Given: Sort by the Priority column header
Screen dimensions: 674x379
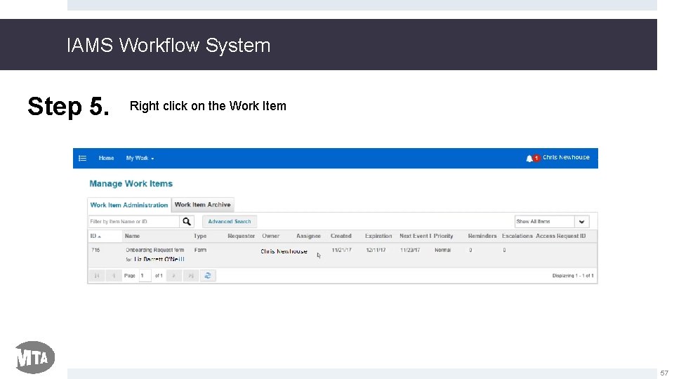Looking at the screenshot, I should point(443,236).
